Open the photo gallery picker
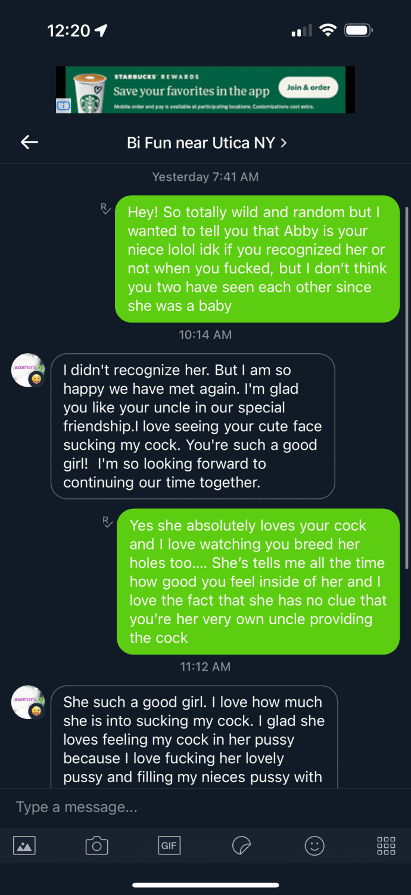Viewport: 411px width, 895px height. [x=24, y=845]
